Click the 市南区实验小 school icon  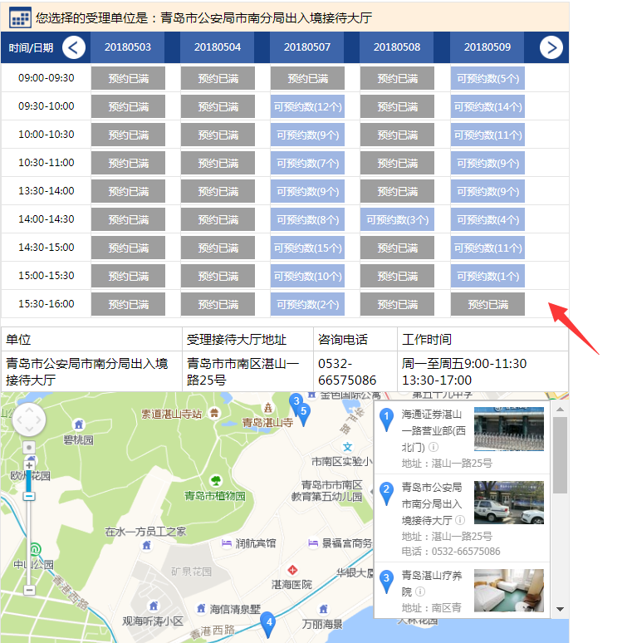point(347,447)
